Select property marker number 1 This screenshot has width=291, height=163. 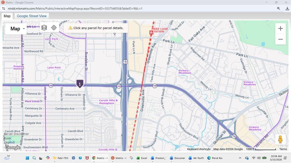click(80, 84)
